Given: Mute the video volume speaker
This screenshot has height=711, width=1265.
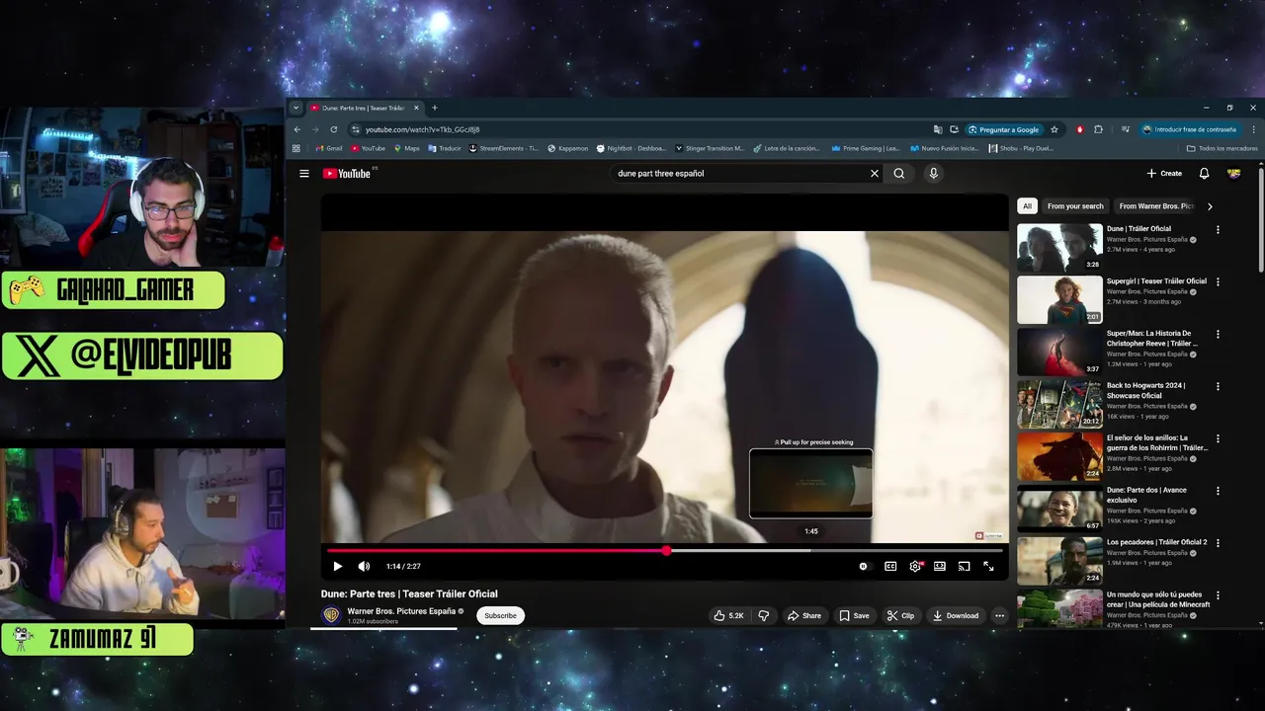Looking at the screenshot, I should 364,567.
